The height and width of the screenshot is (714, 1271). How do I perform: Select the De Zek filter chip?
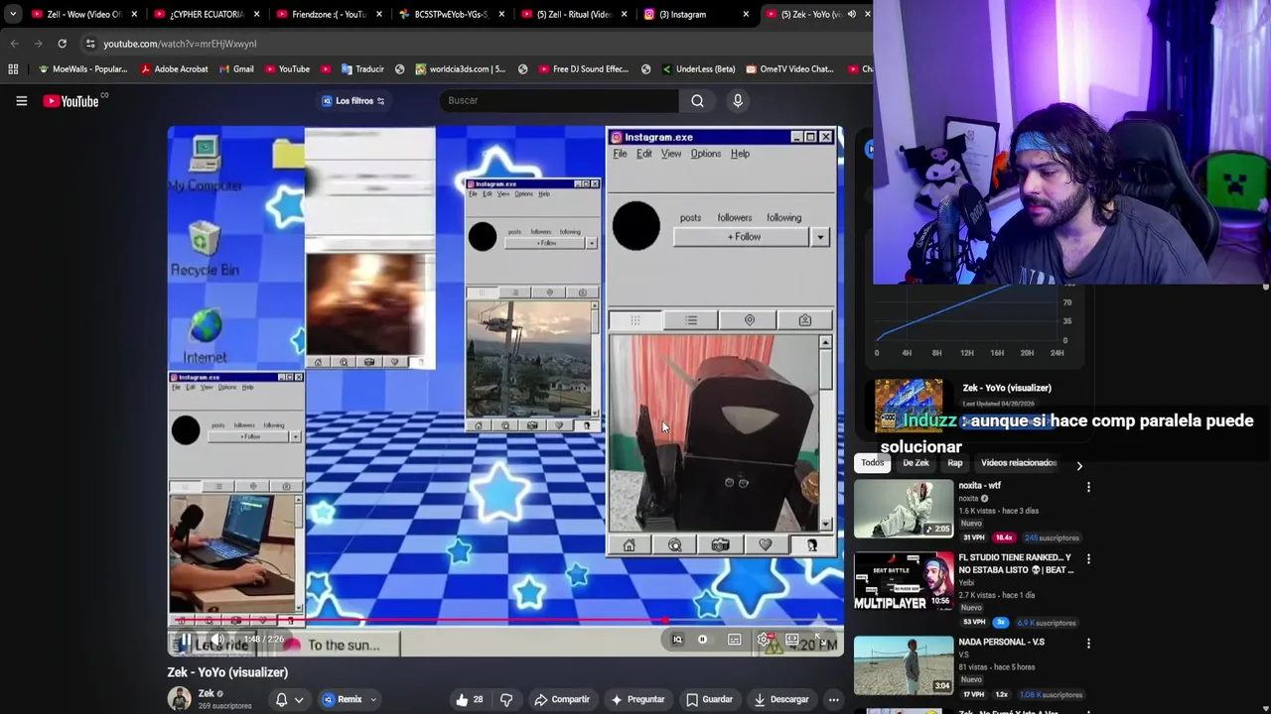[916, 463]
